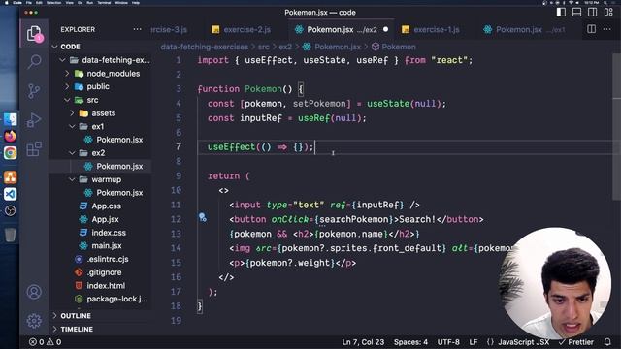Screen dimensions: 621x349
Task: Open the Accounts menu icon
Action: coord(34,292)
